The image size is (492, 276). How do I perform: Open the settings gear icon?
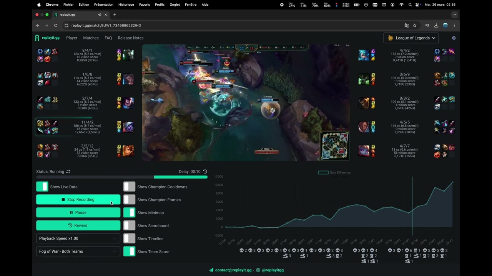coord(454,38)
